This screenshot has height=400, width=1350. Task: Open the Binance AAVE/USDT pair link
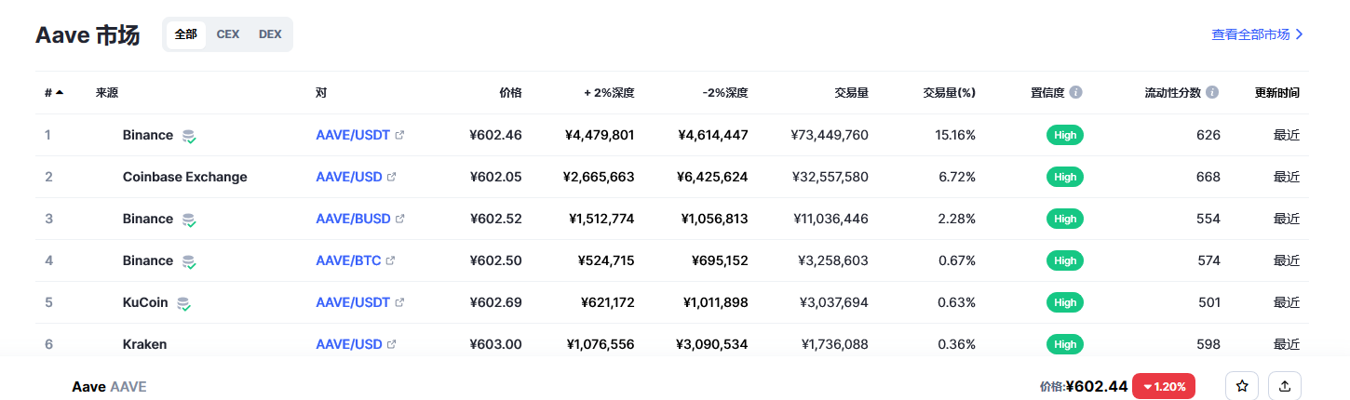click(x=352, y=135)
